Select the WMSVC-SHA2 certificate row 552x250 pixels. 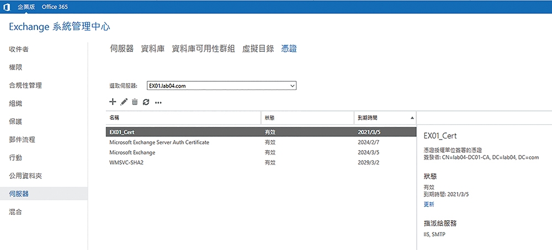click(261, 163)
